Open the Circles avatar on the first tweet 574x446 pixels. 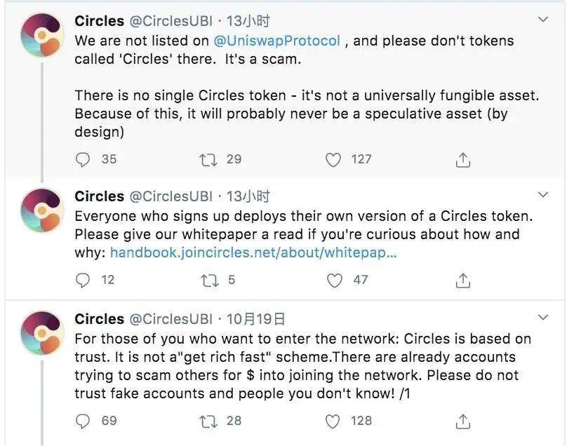click(42, 36)
